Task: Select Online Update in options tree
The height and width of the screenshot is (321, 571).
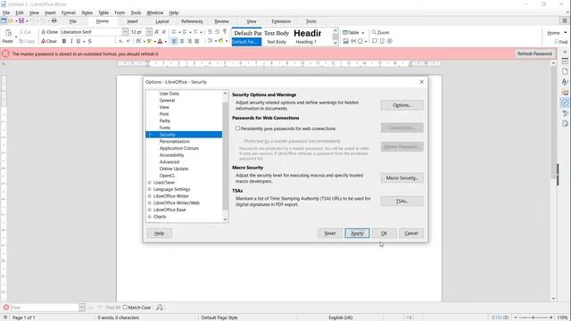Action: tap(174, 169)
